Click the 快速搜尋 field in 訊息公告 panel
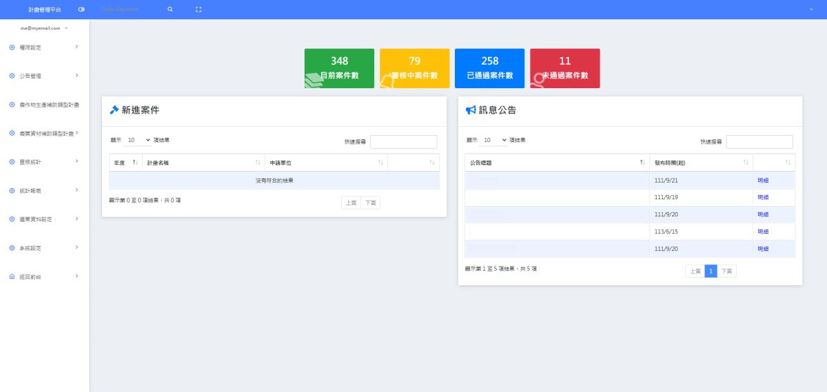827x392 pixels. [759, 142]
